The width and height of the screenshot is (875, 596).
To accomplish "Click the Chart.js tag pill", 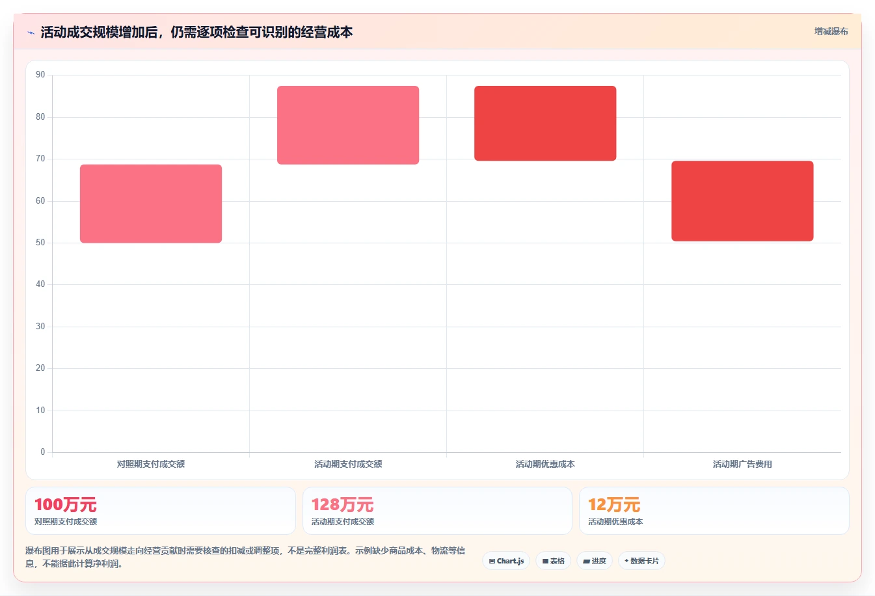I will pyautogui.click(x=506, y=561).
